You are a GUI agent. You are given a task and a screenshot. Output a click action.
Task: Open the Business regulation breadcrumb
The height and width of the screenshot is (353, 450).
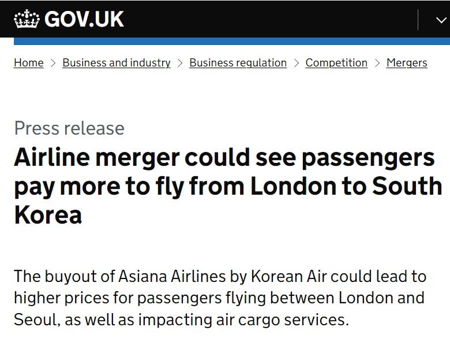coord(238,62)
